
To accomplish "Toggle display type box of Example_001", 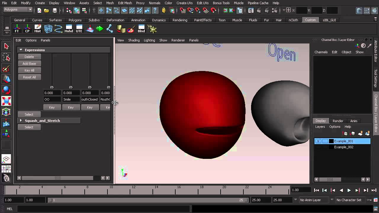I will point(325,141).
